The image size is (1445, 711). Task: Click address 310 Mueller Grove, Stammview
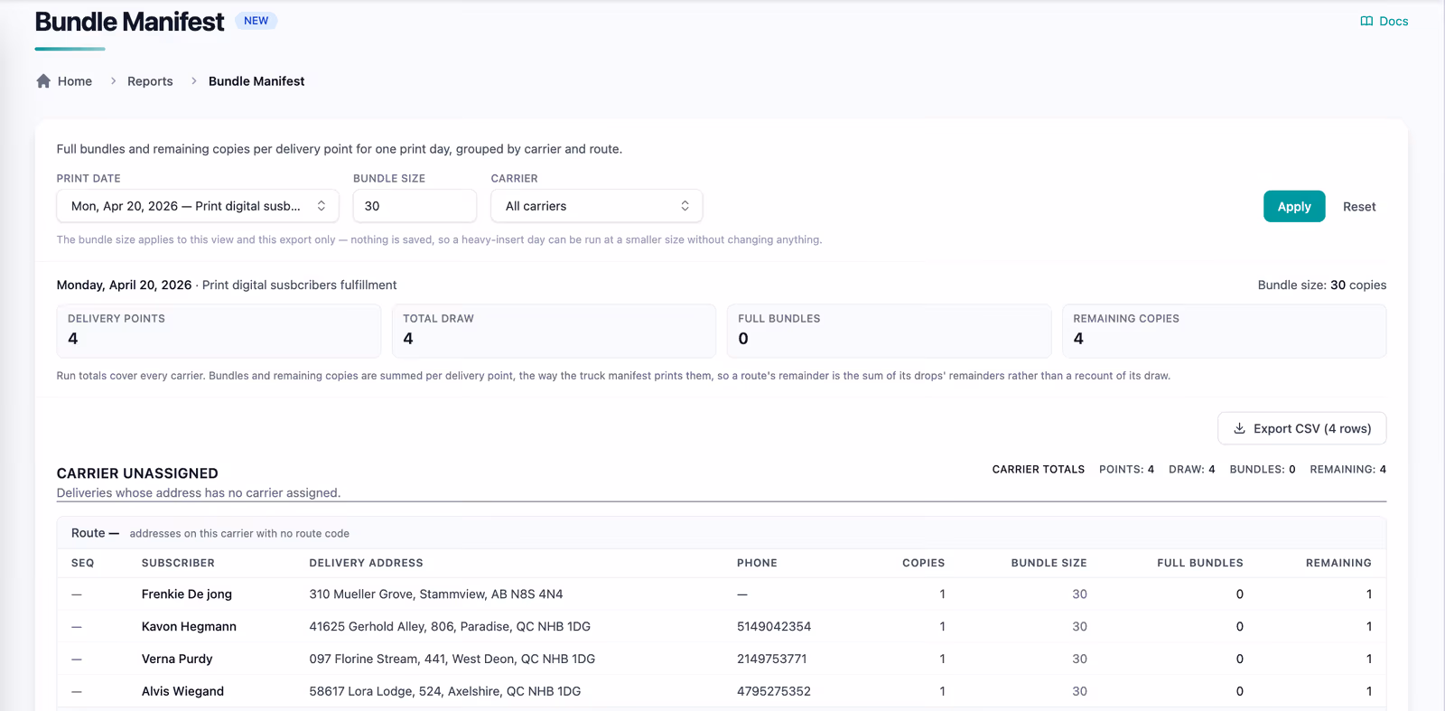[436, 594]
